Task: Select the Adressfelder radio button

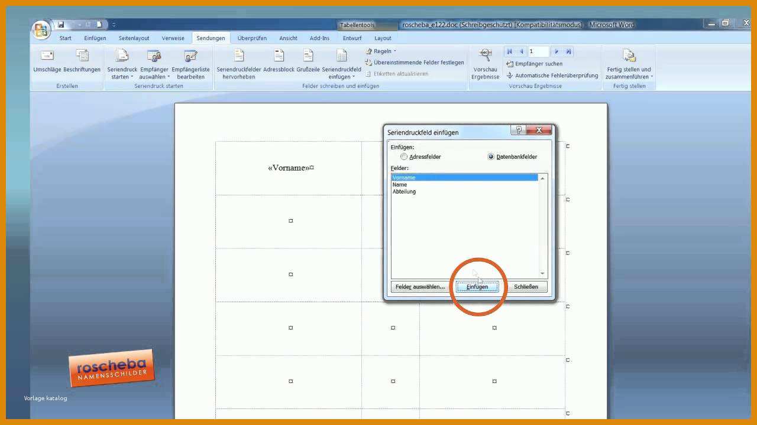Action: point(405,157)
